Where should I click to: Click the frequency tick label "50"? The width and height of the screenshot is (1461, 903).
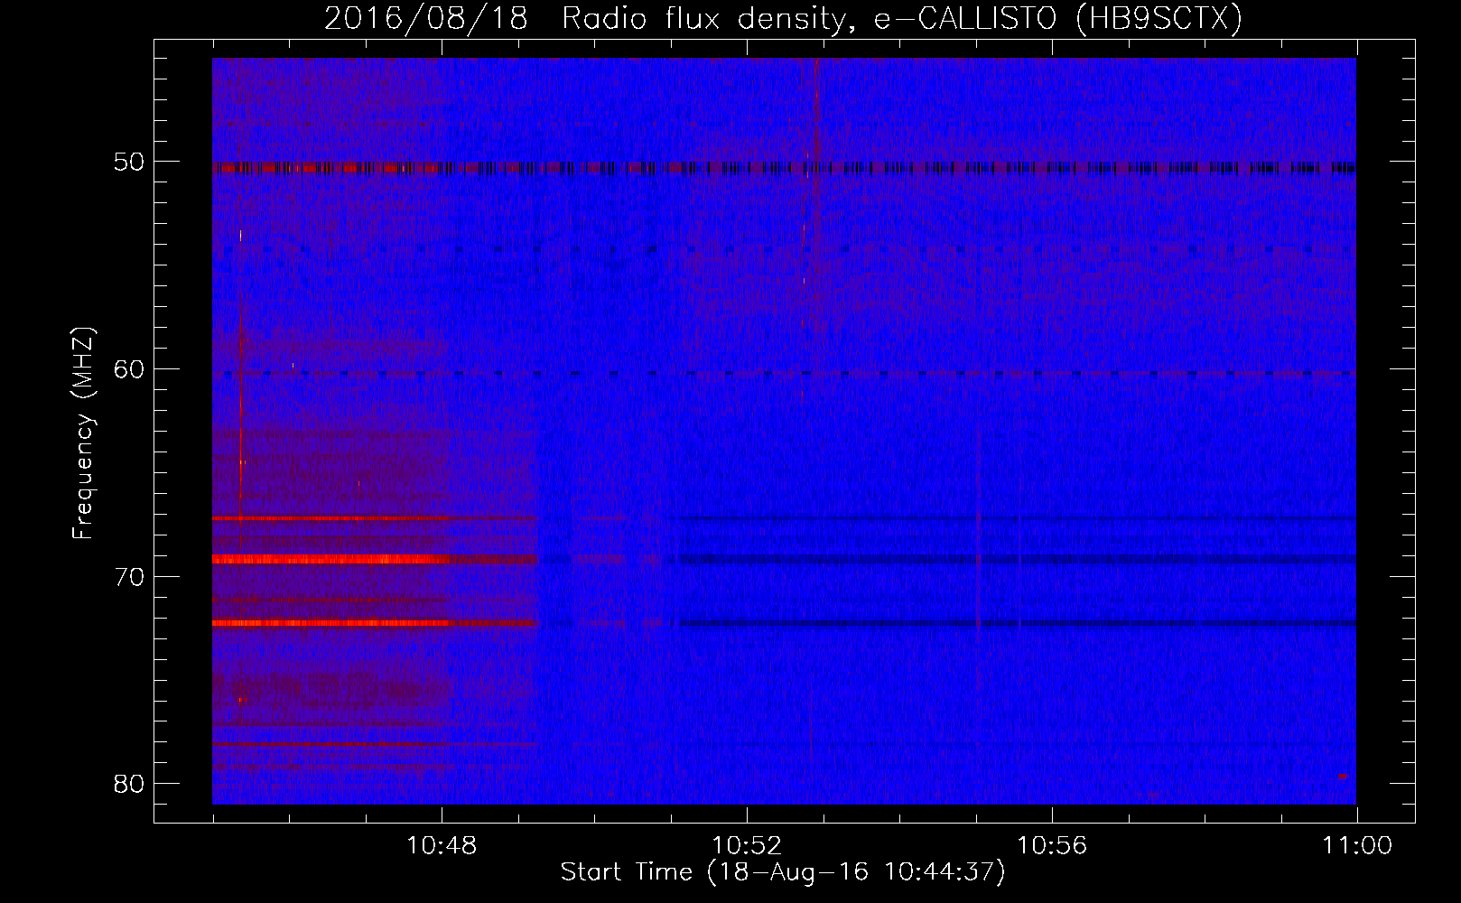pos(129,162)
